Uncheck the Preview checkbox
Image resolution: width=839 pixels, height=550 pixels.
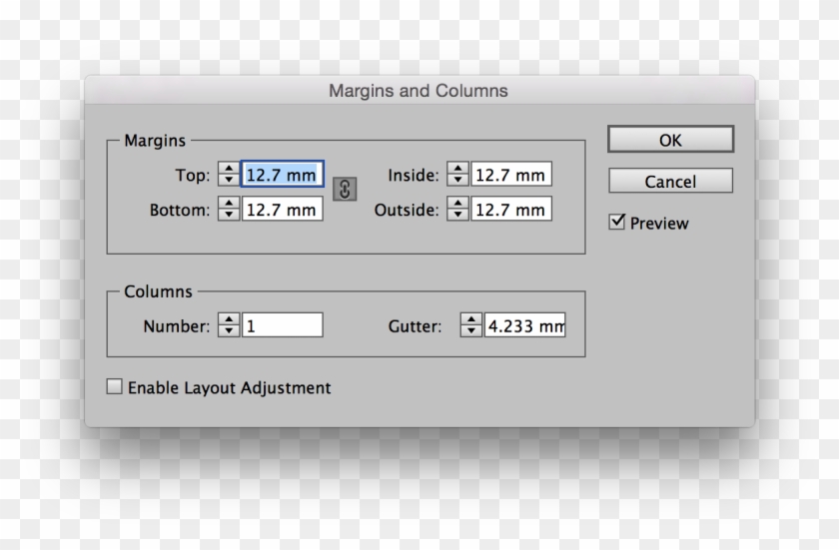(617, 222)
